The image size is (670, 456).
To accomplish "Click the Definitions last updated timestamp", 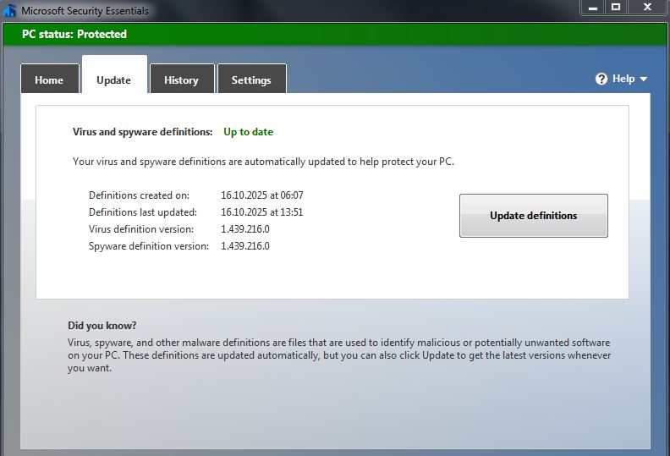I will [261, 212].
